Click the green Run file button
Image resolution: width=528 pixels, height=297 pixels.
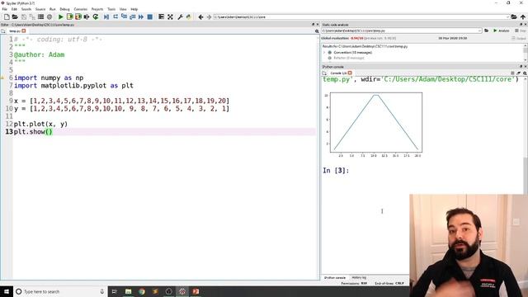click(x=60, y=16)
